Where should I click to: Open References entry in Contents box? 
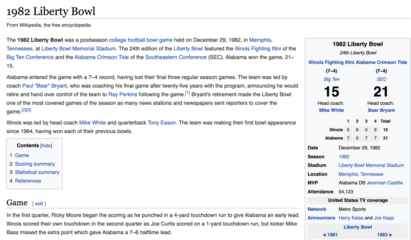[28, 181]
